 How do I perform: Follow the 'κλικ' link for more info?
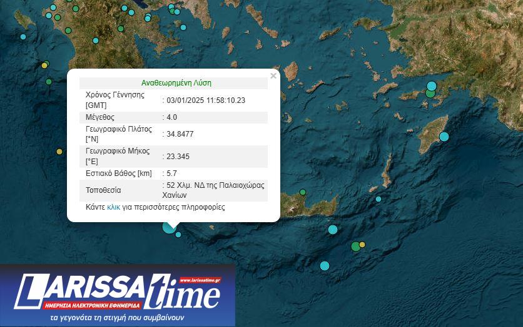coord(113,207)
